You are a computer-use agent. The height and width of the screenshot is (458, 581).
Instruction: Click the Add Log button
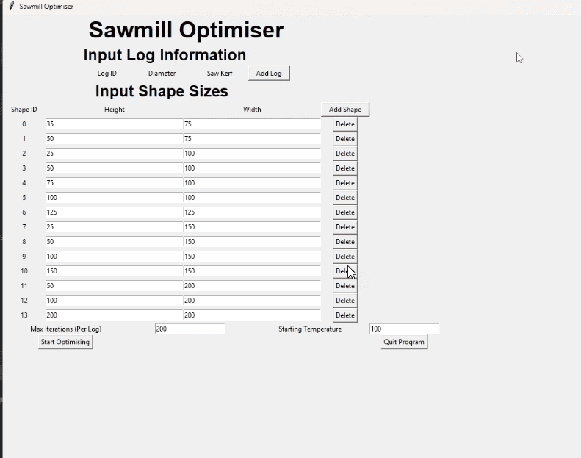[269, 74]
